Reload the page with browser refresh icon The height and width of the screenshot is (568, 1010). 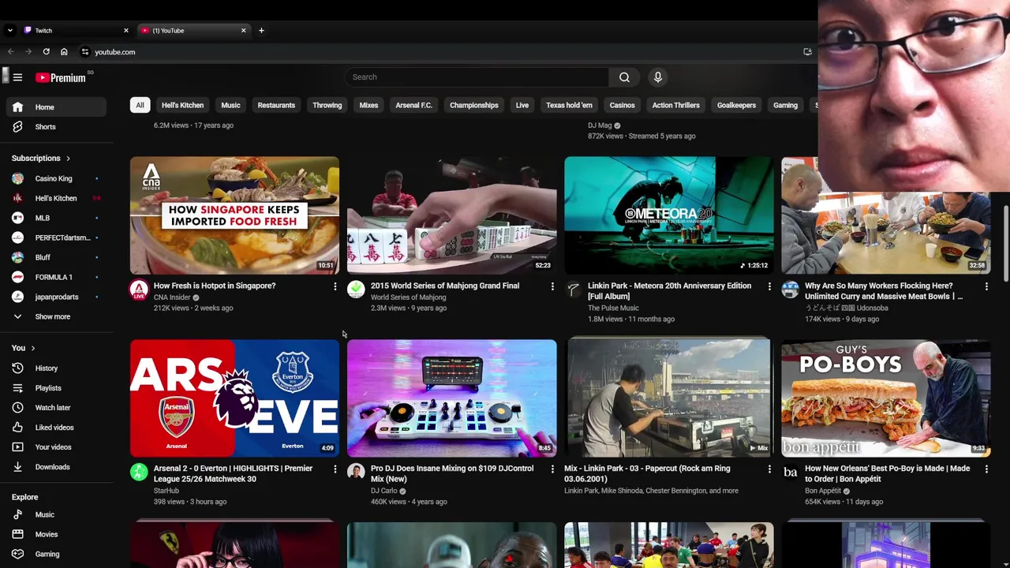click(46, 52)
